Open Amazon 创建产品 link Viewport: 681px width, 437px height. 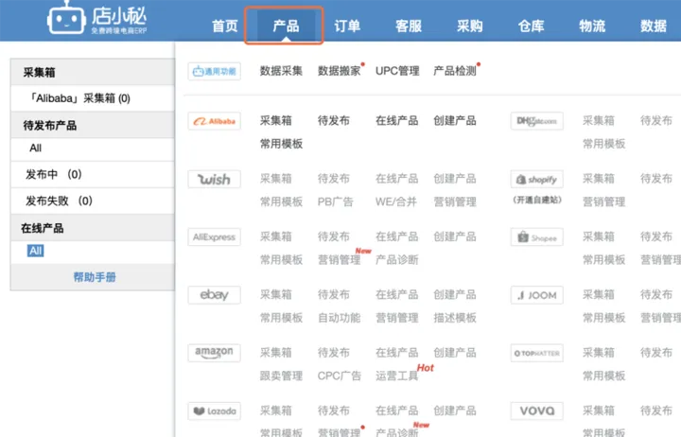(455, 352)
